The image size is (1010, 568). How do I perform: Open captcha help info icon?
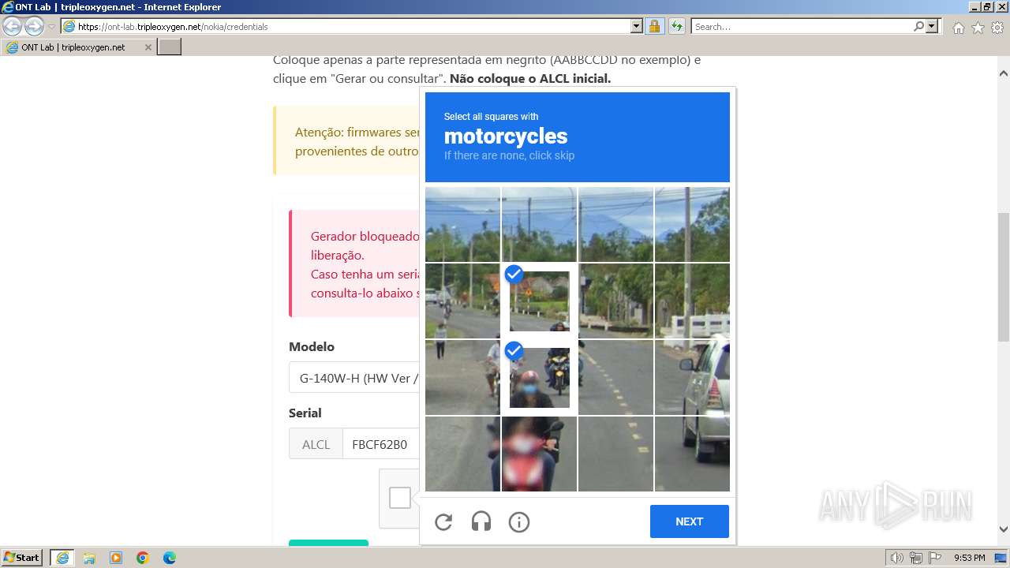(x=519, y=521)
